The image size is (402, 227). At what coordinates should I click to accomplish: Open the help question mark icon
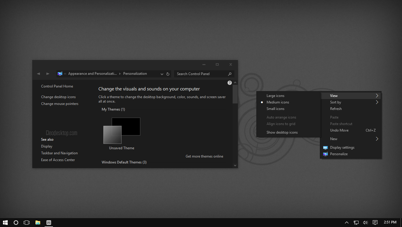coord(230,83)
